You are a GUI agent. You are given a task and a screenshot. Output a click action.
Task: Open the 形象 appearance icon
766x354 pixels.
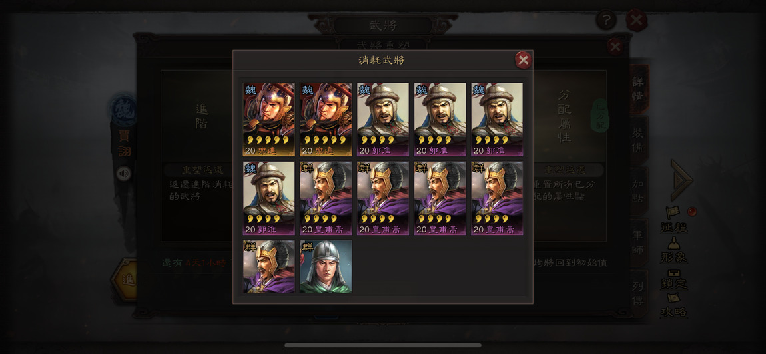click(674, 250)
